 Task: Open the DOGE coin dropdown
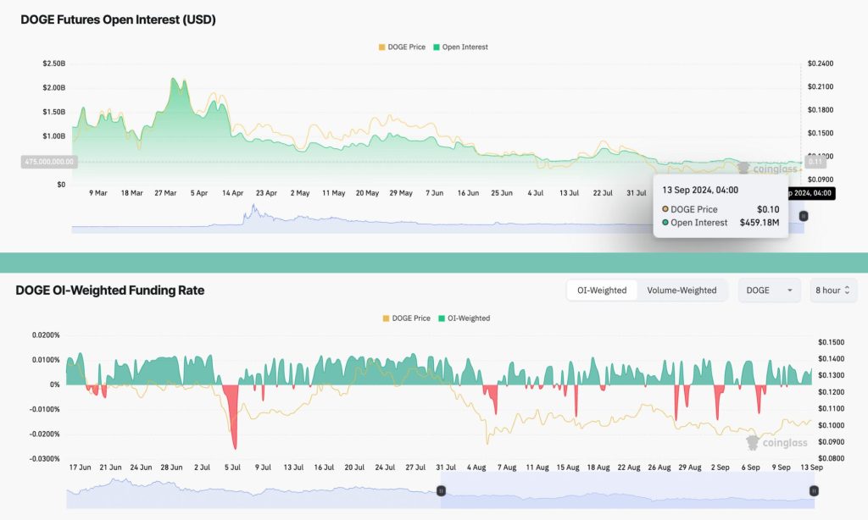pos(769,290)
